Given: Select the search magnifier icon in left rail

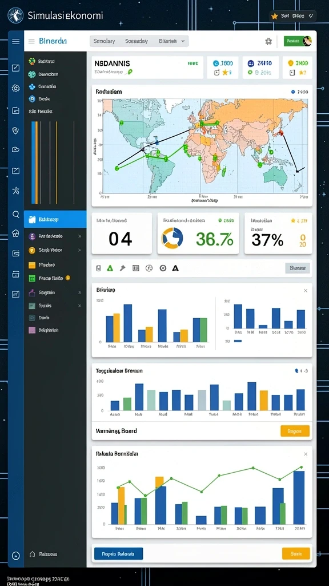Looking at the screenshot, I should pos(15,214).
